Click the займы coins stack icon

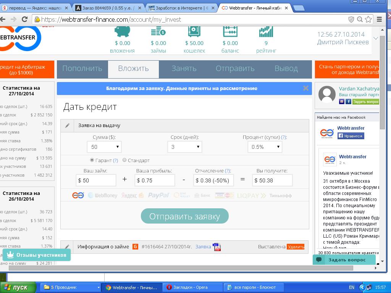[x=158, y=32]
